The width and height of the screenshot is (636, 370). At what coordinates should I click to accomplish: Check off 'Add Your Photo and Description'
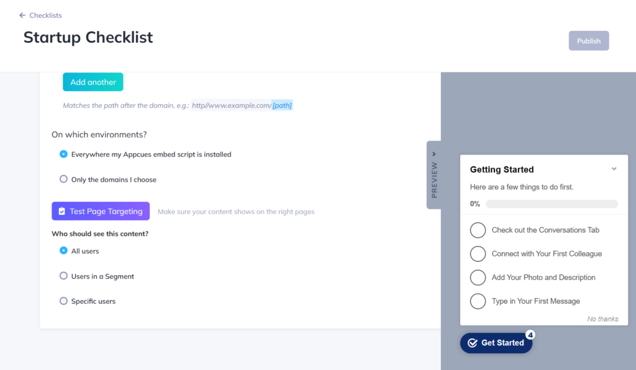point(478,277)
